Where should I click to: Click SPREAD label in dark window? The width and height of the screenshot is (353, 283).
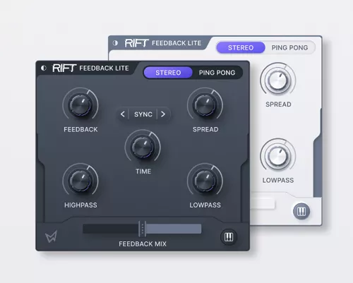coord(205,129)
